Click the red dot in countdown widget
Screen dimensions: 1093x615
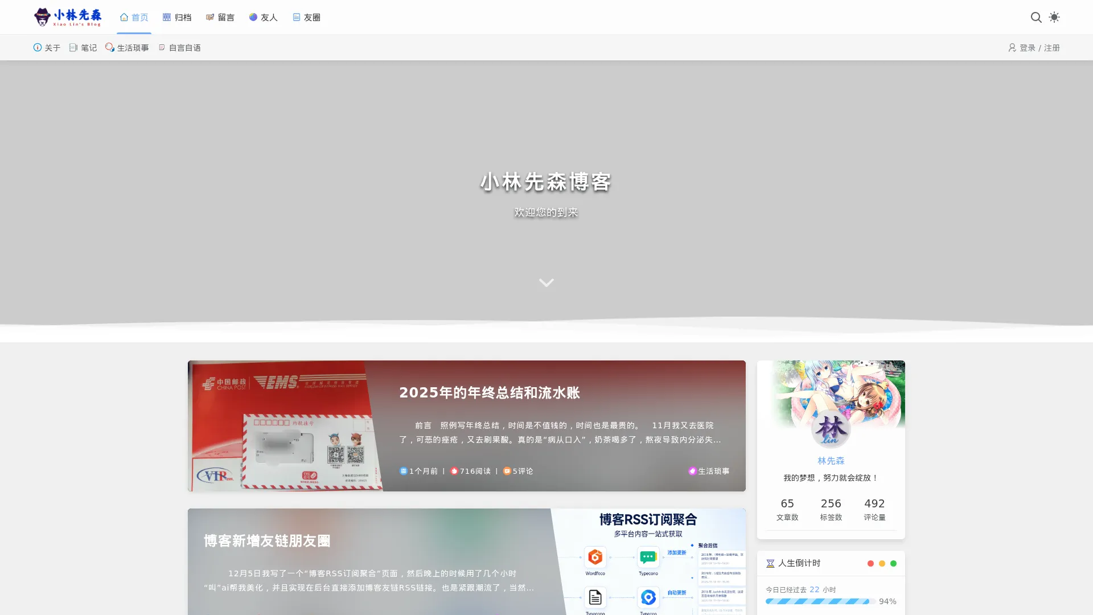point(870,564)
